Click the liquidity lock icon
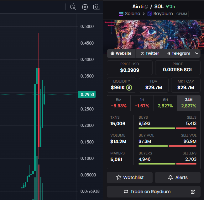204x200 pixels. (129, 88)
